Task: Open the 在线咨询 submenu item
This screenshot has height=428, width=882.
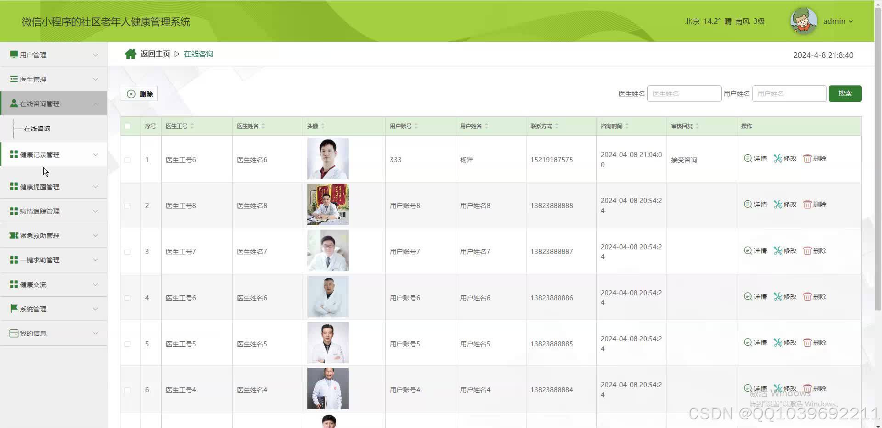Action: click(37, 129)
